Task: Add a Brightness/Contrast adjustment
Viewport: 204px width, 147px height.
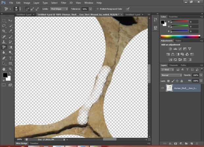Action: pos(170,49)
